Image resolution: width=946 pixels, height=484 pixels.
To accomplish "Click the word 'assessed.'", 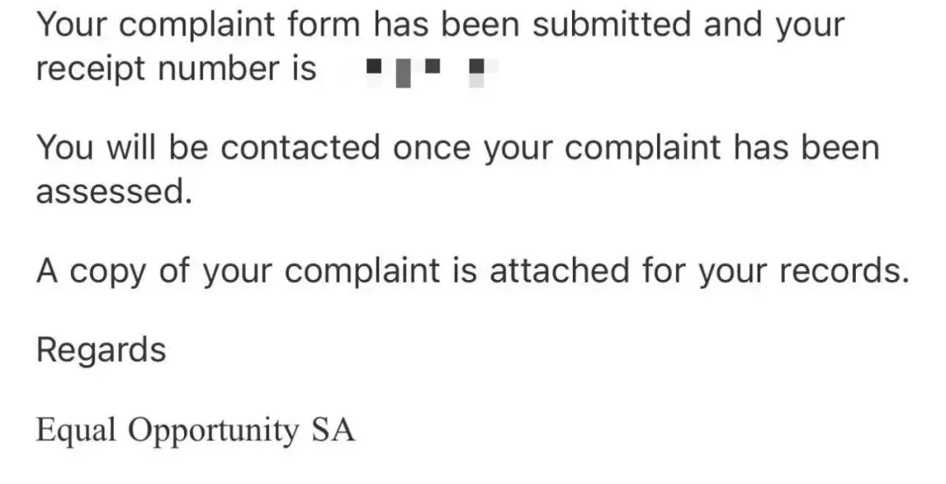I will (x=113, y=192).
